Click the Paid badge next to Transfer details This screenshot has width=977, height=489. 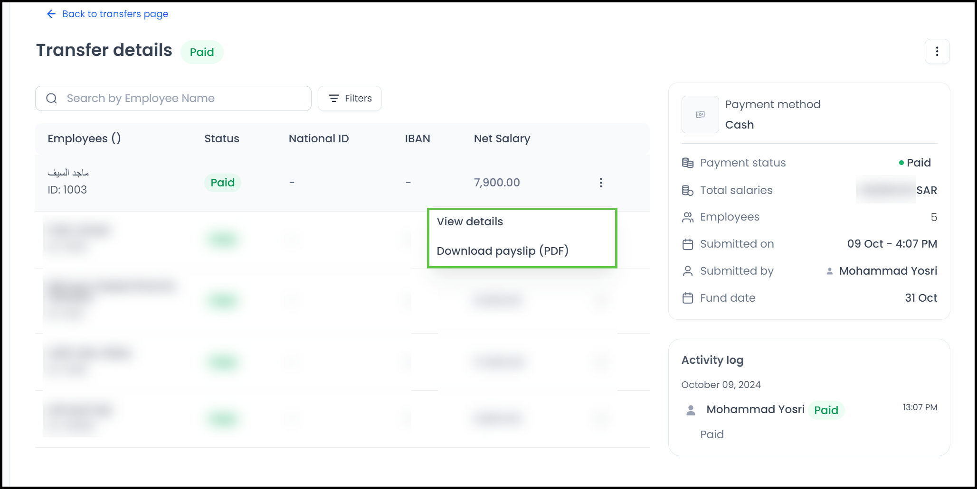202,52
